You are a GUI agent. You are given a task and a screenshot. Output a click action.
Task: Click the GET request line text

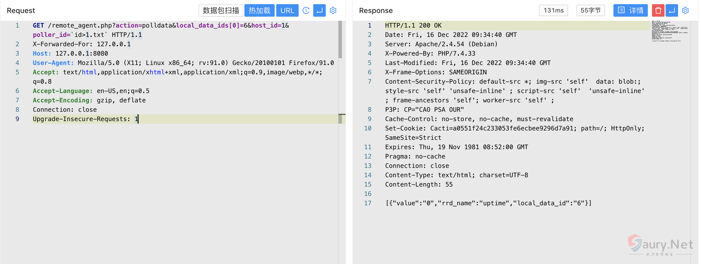(161, 25)
